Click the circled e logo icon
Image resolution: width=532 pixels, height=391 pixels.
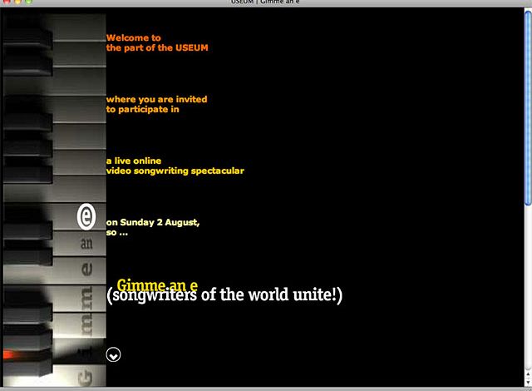(86, 216)
